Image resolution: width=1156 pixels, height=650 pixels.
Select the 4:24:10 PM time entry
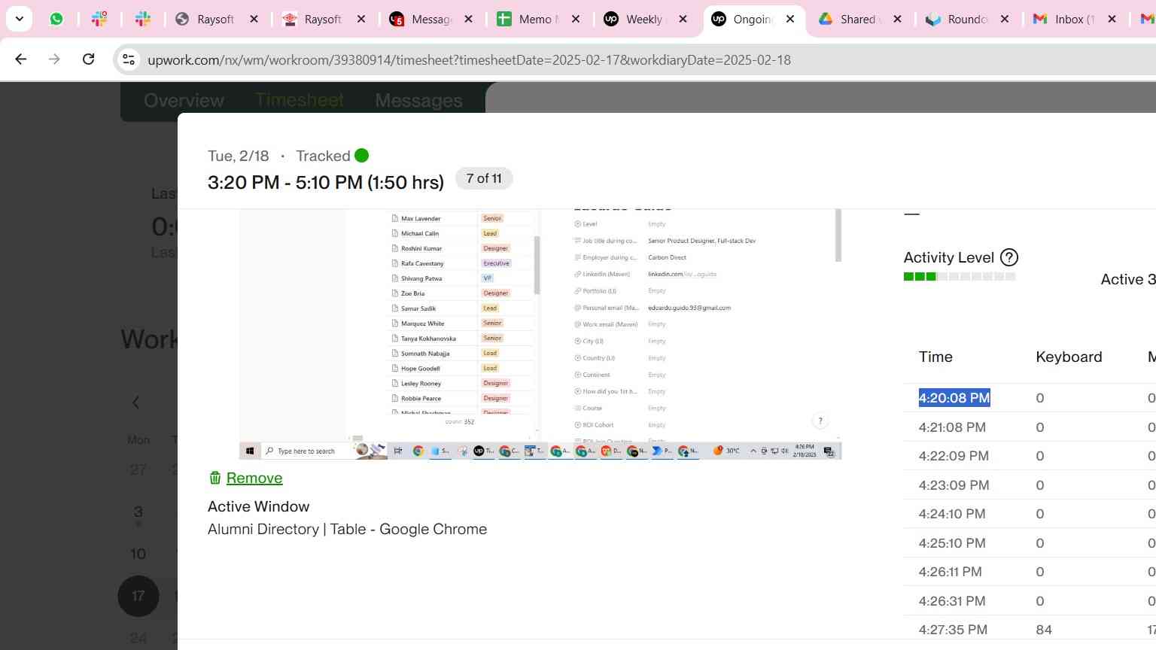point(952,514)
